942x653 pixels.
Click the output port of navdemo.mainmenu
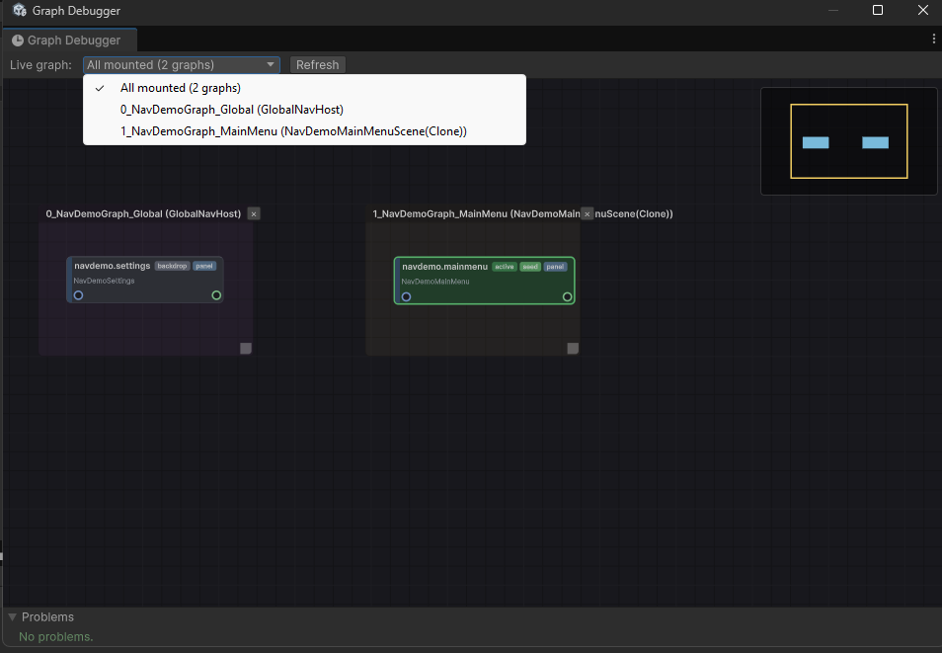point(567,296)
